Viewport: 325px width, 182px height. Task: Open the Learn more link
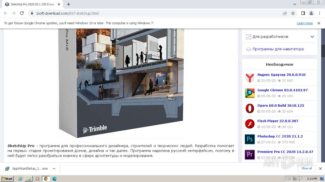click(305, 23)
